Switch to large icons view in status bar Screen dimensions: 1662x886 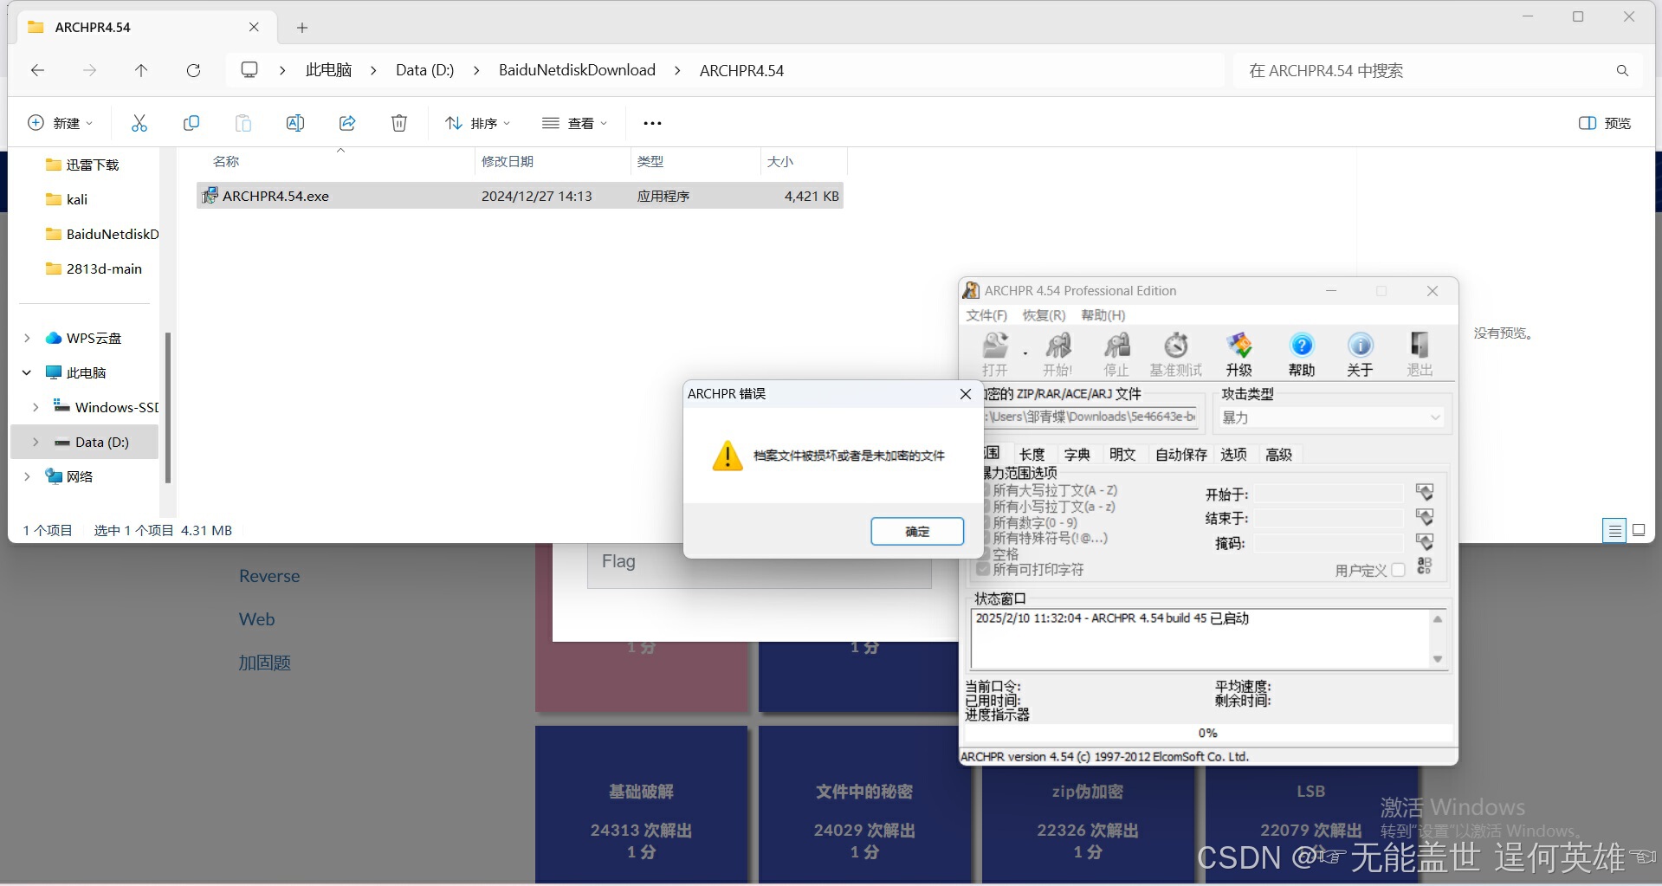click(1639, 530)
